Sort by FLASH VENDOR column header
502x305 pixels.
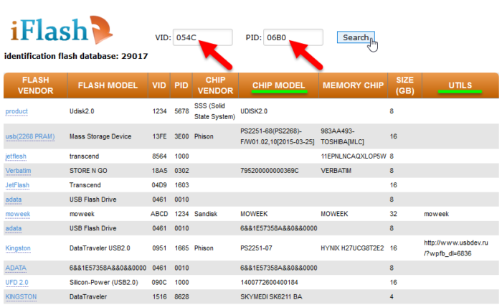click(36, 85)
